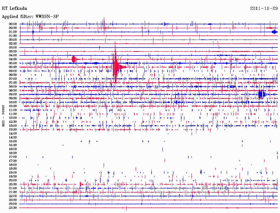Select the 23:30 time row label
Screen dimensions: 280x213
[x=13, y=208]
